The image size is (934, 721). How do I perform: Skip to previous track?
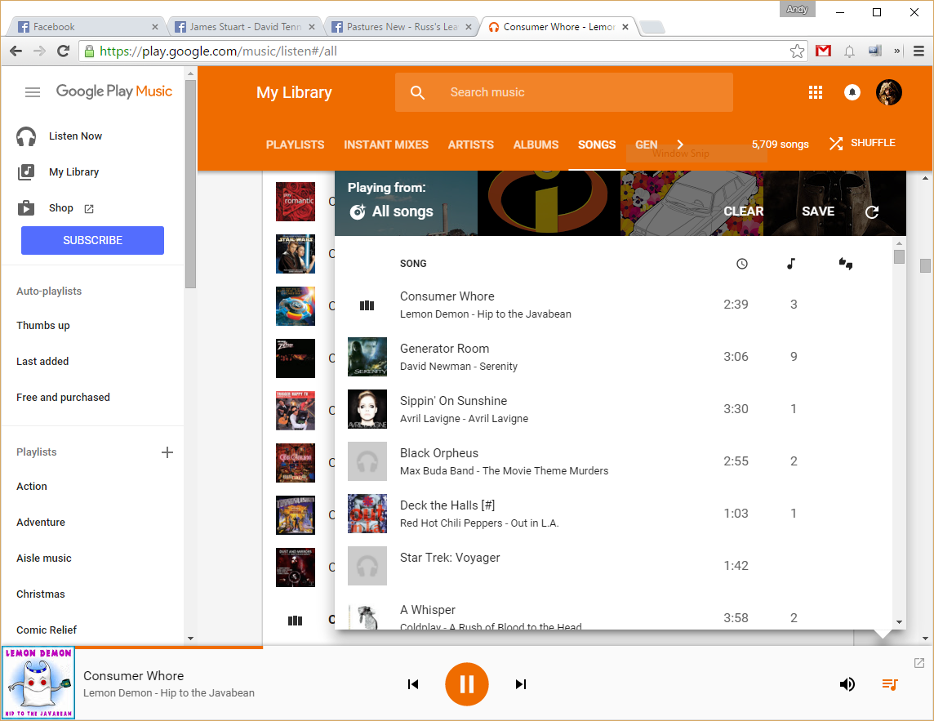[x=413, y=684]
